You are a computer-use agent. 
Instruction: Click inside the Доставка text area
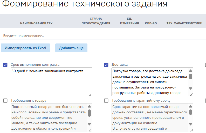tap(149, 82)
